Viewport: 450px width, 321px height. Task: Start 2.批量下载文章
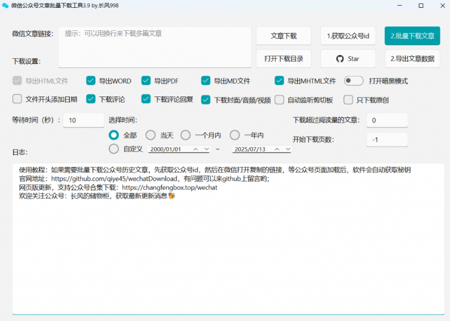coord(412,36)
